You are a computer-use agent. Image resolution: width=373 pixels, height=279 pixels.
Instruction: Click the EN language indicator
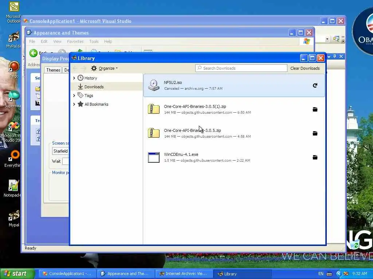321,274
